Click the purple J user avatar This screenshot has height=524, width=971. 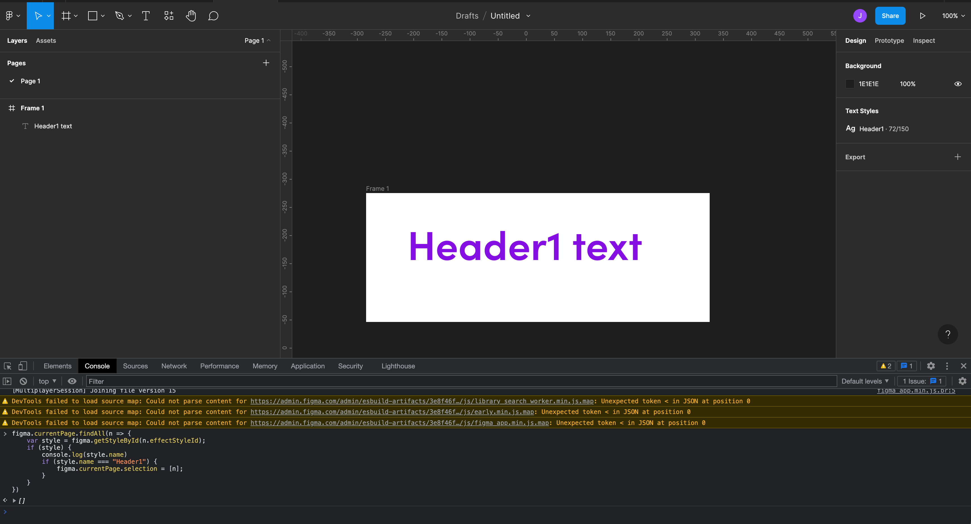(x=860, y=16)
